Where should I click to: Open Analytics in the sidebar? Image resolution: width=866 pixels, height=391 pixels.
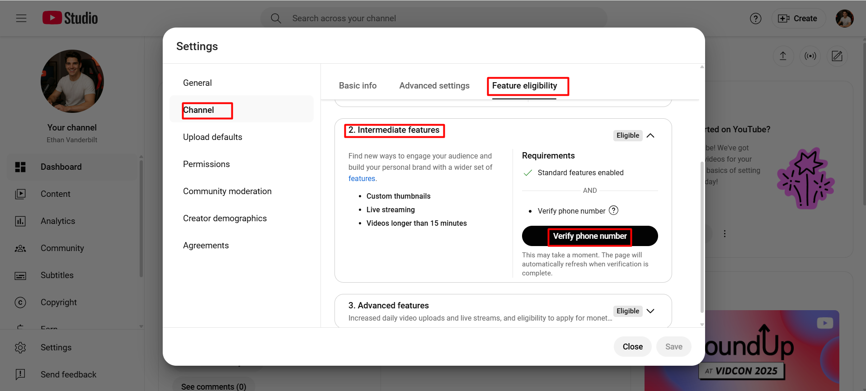point(72,221)
